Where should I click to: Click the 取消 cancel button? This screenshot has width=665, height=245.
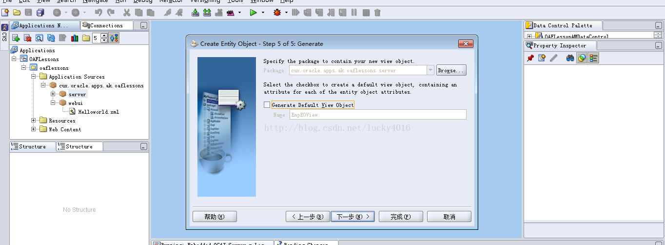pyautogui.click(x=449, y=217)
